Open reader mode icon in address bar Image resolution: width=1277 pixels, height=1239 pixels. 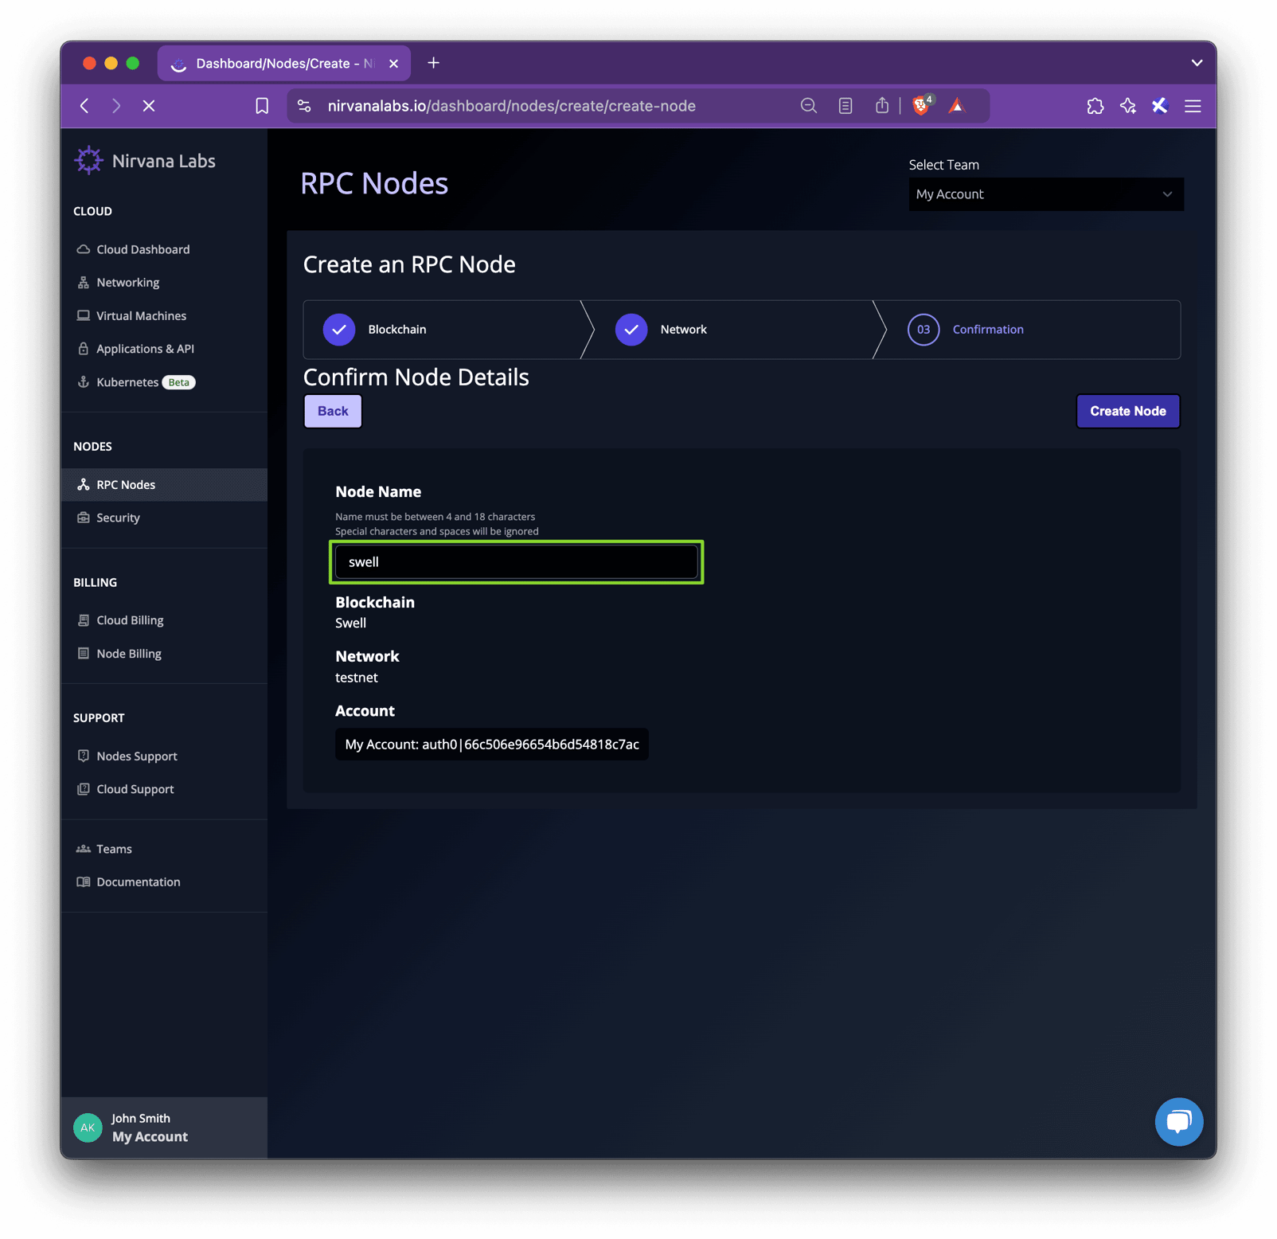[845, 106]
